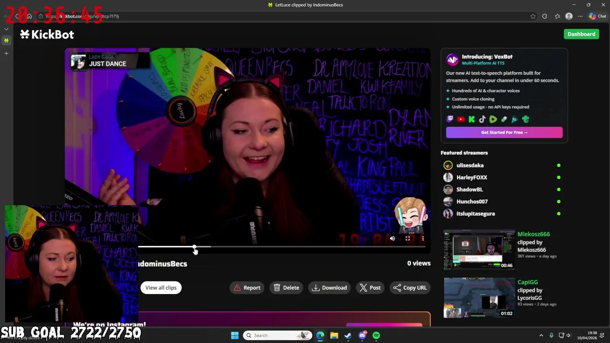Click the taskbar Search box
Image resolution: width=610 pixels, height=343 pixels.
(278, 335)
